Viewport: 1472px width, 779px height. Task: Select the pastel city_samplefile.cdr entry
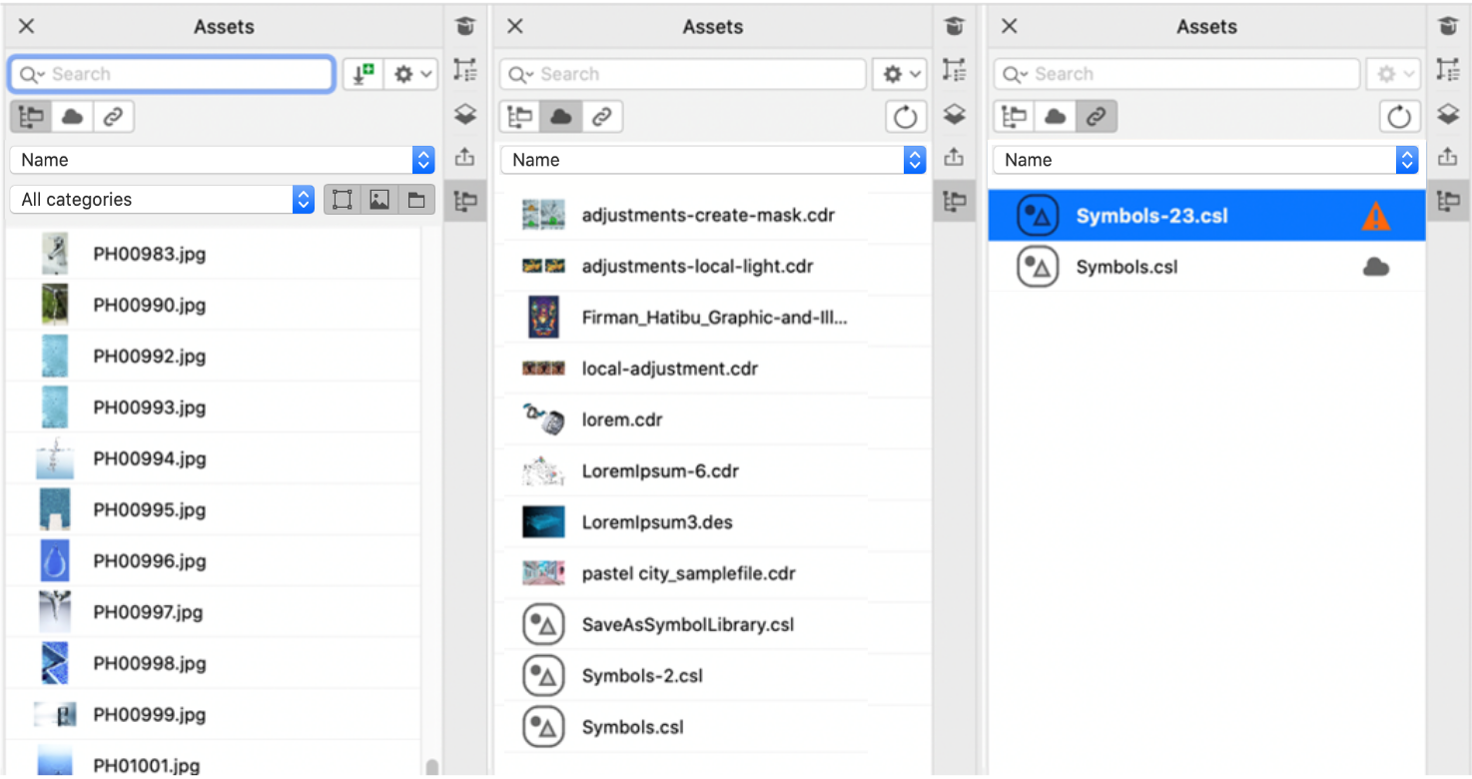pos(688,574)
